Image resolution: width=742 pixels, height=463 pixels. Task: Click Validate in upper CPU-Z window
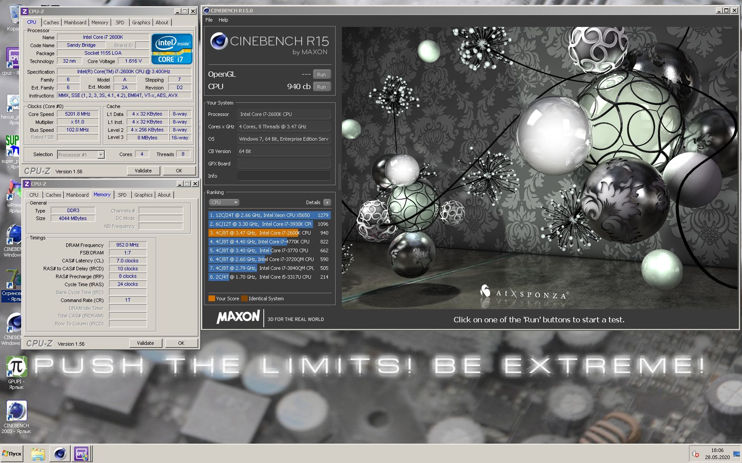[143, 171]
